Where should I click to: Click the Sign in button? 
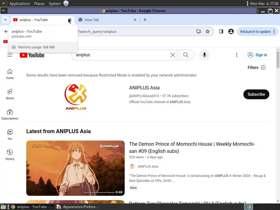click(x=258, y=55)
